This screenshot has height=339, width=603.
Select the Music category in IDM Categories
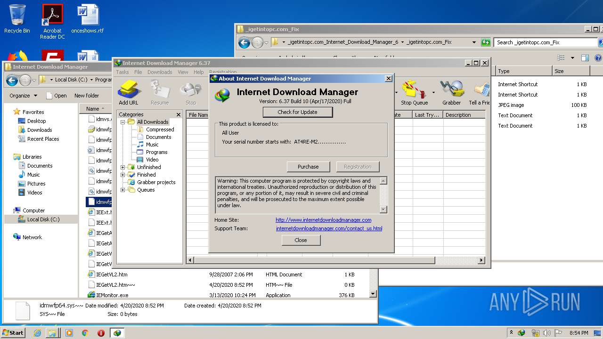coord(152,145)
